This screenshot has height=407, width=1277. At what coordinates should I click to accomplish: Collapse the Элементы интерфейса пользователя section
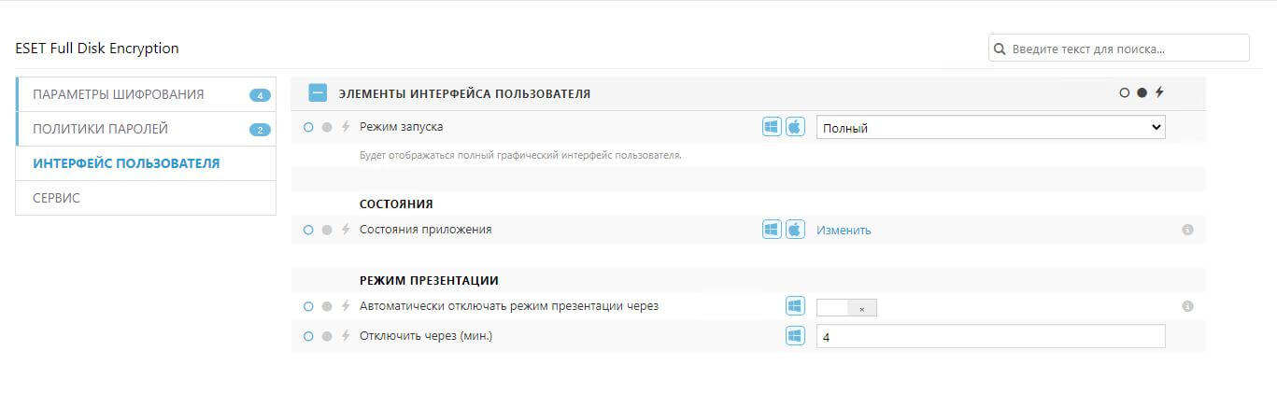(x=318, y=93)
